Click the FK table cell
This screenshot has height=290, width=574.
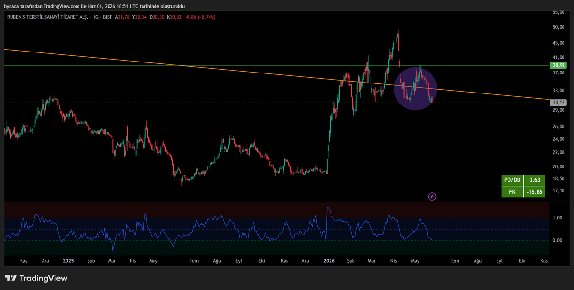point(512,192)
